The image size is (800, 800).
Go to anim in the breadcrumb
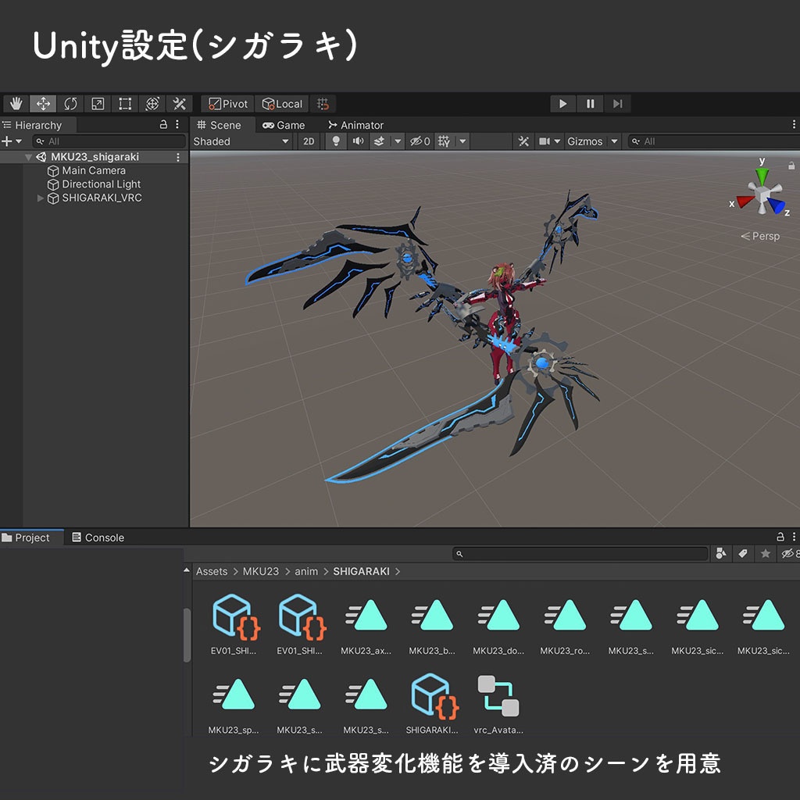306,571
